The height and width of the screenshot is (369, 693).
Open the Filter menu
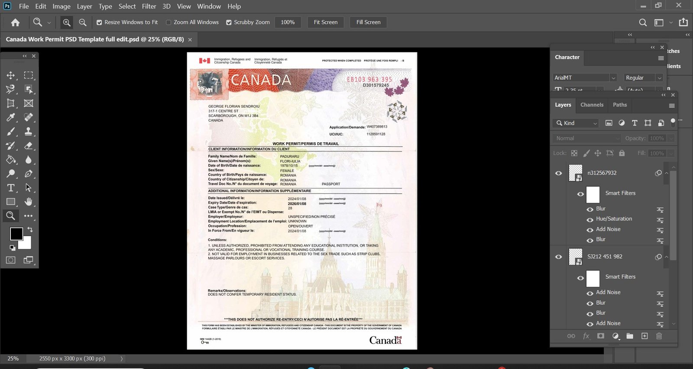tap(149, 6)
